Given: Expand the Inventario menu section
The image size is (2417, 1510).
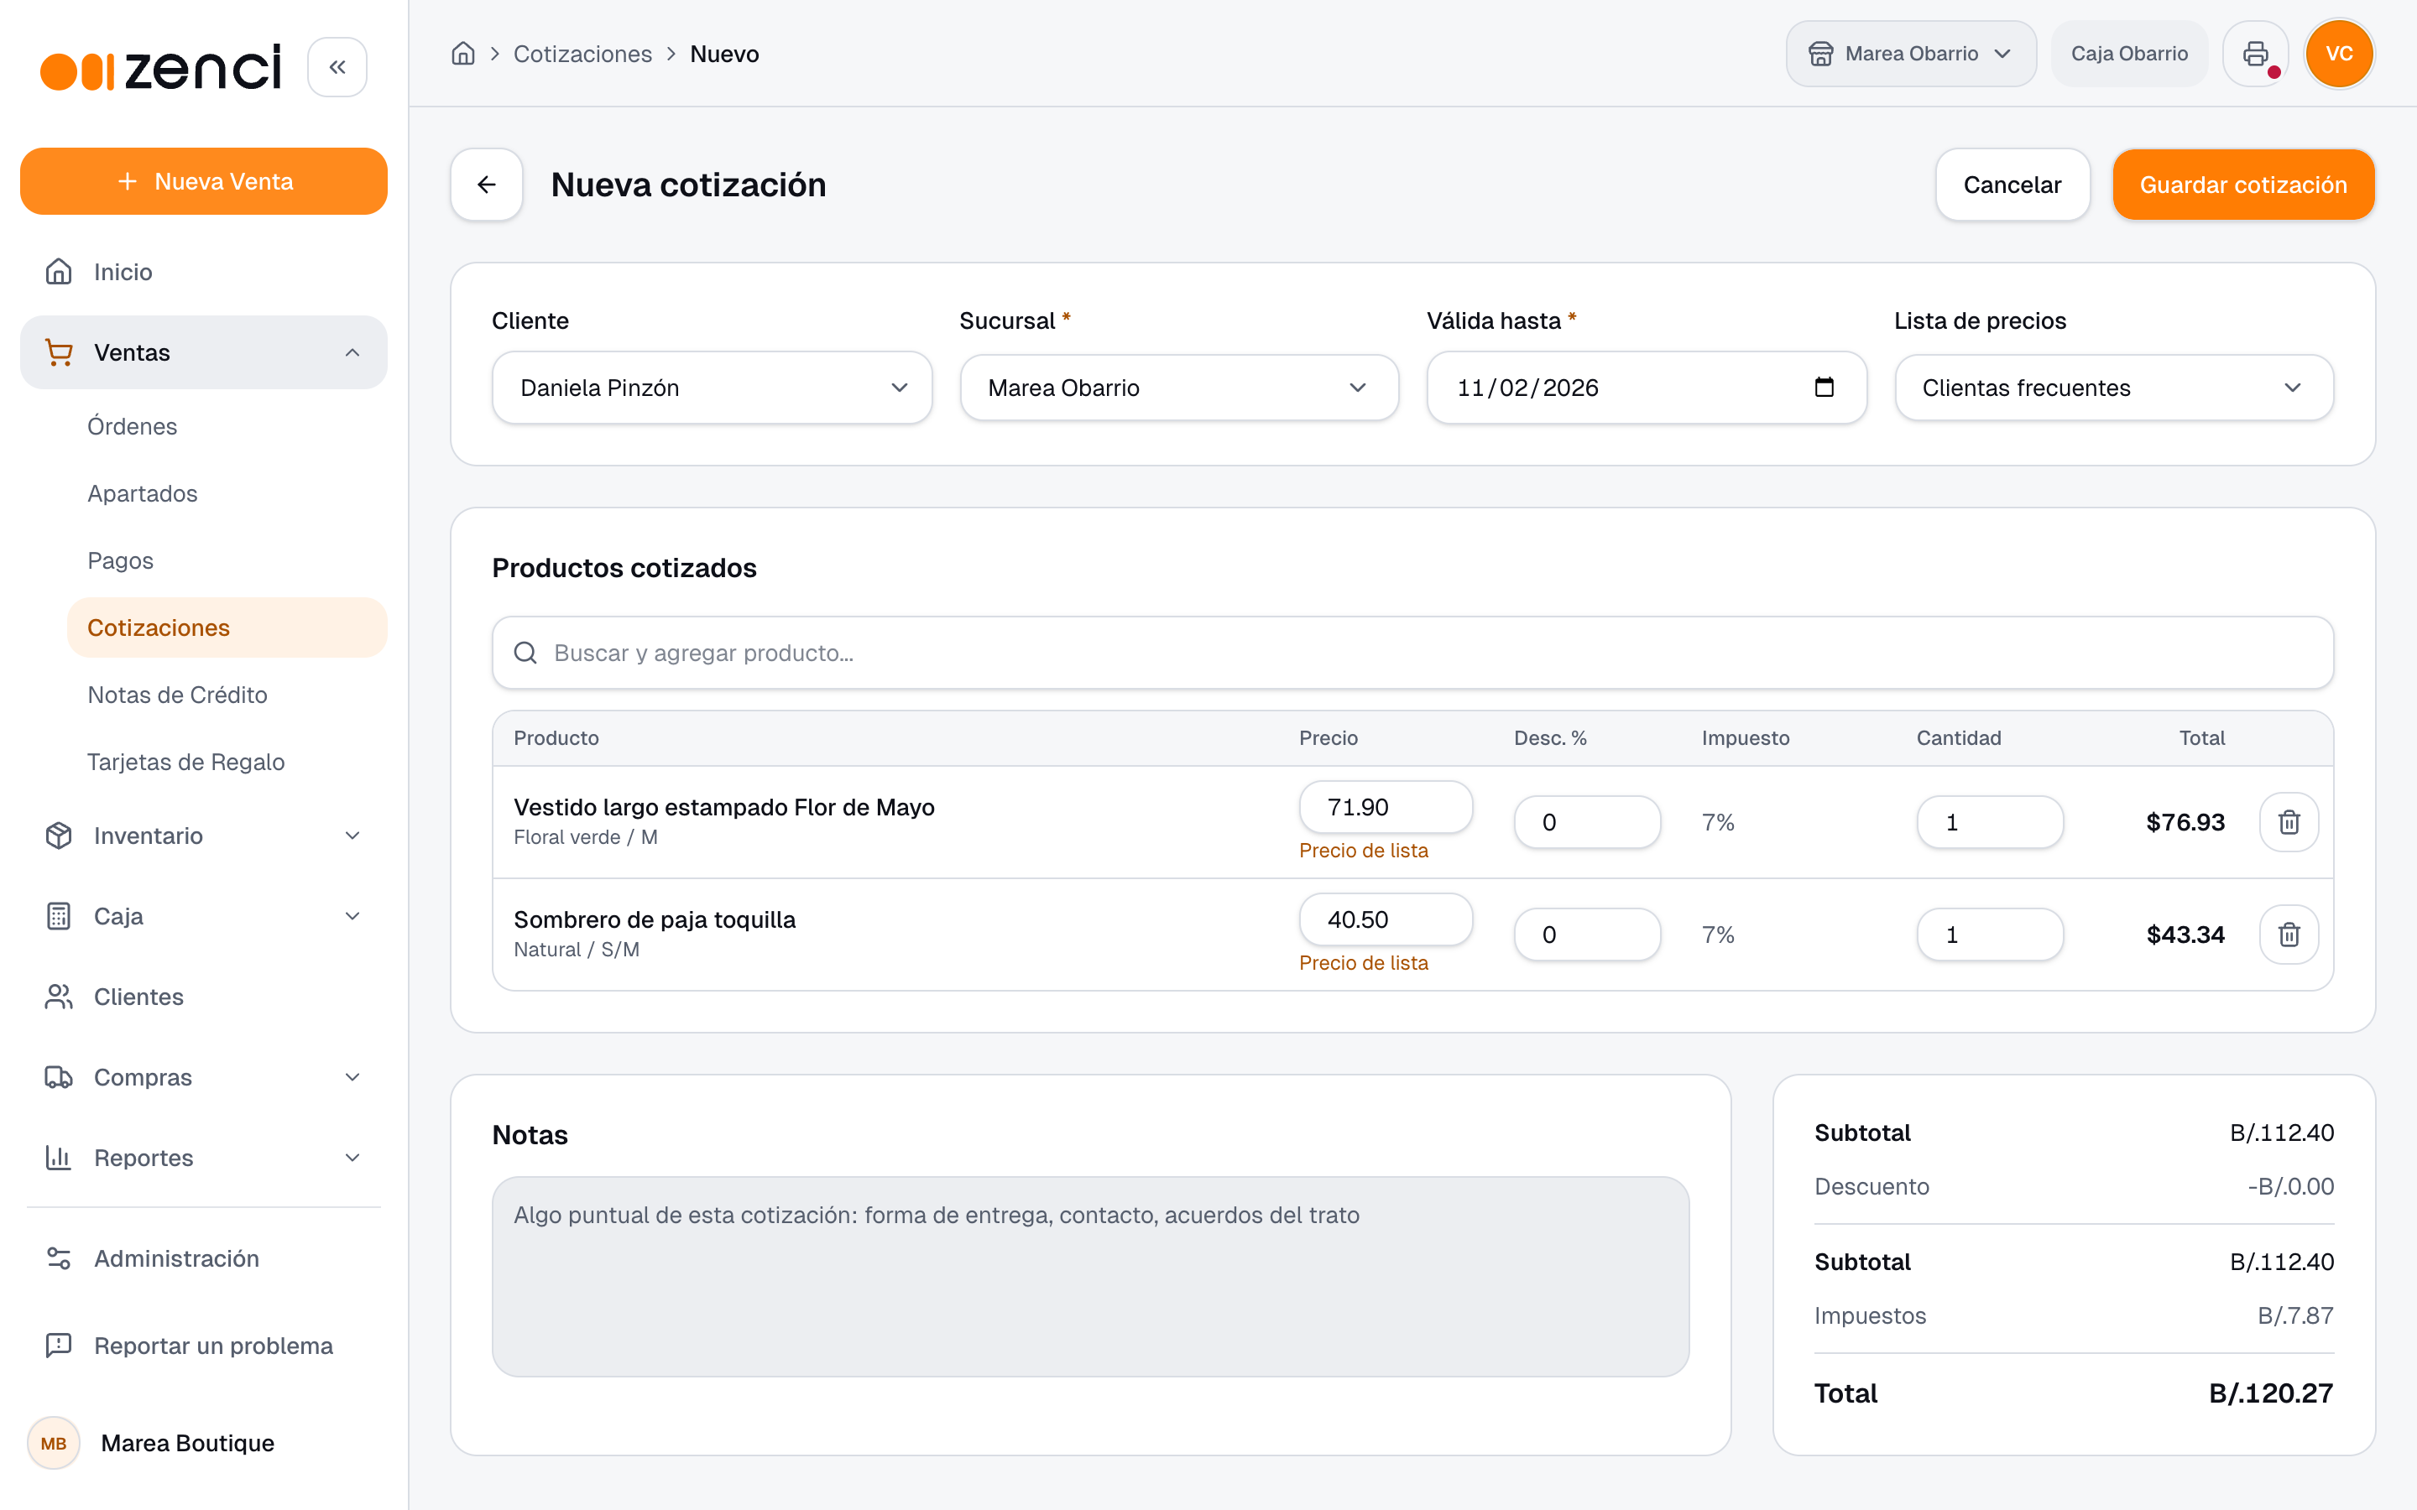Looking at the screenshot, I should pos(204,836).
